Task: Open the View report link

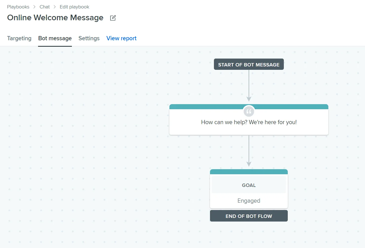Action: click(x=121, y=38)
